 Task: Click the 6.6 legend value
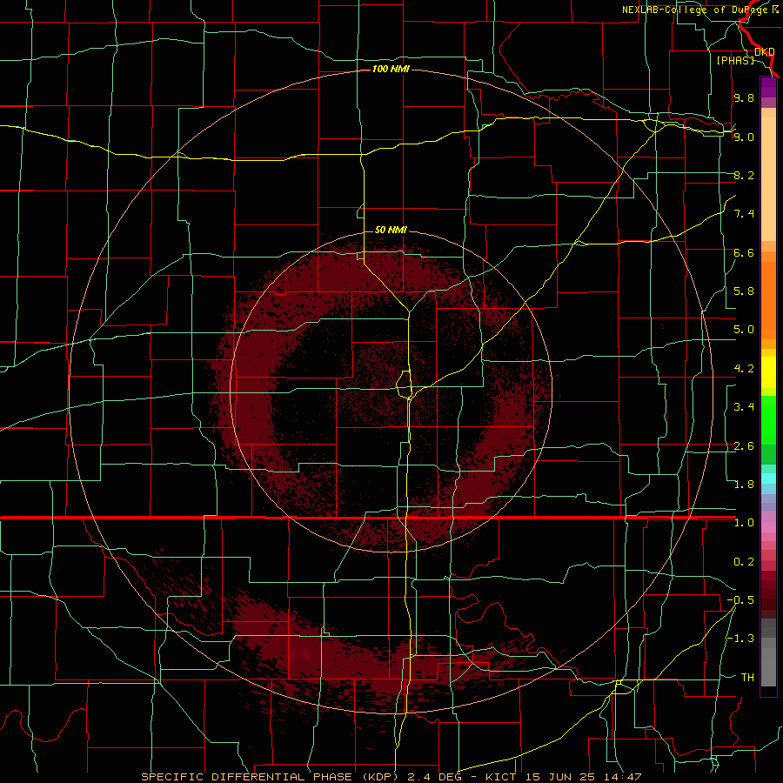click(744, 252)
